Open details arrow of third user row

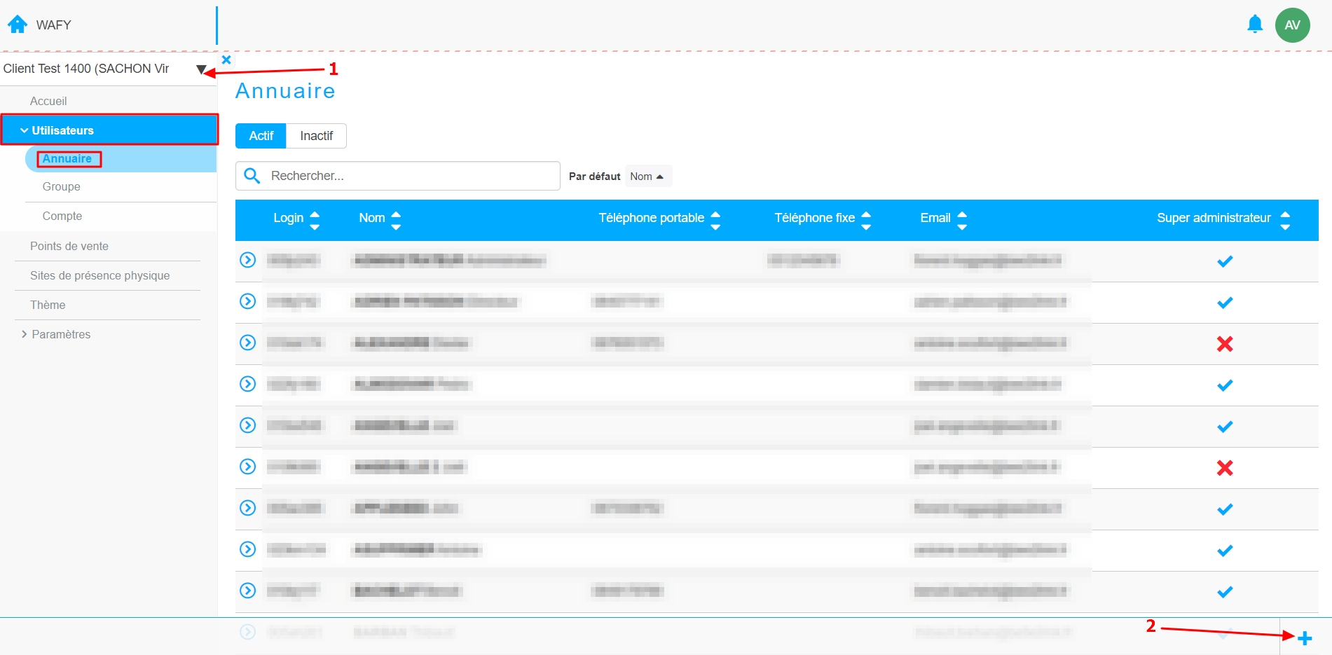pyautogui.click(x=248, y=343)
